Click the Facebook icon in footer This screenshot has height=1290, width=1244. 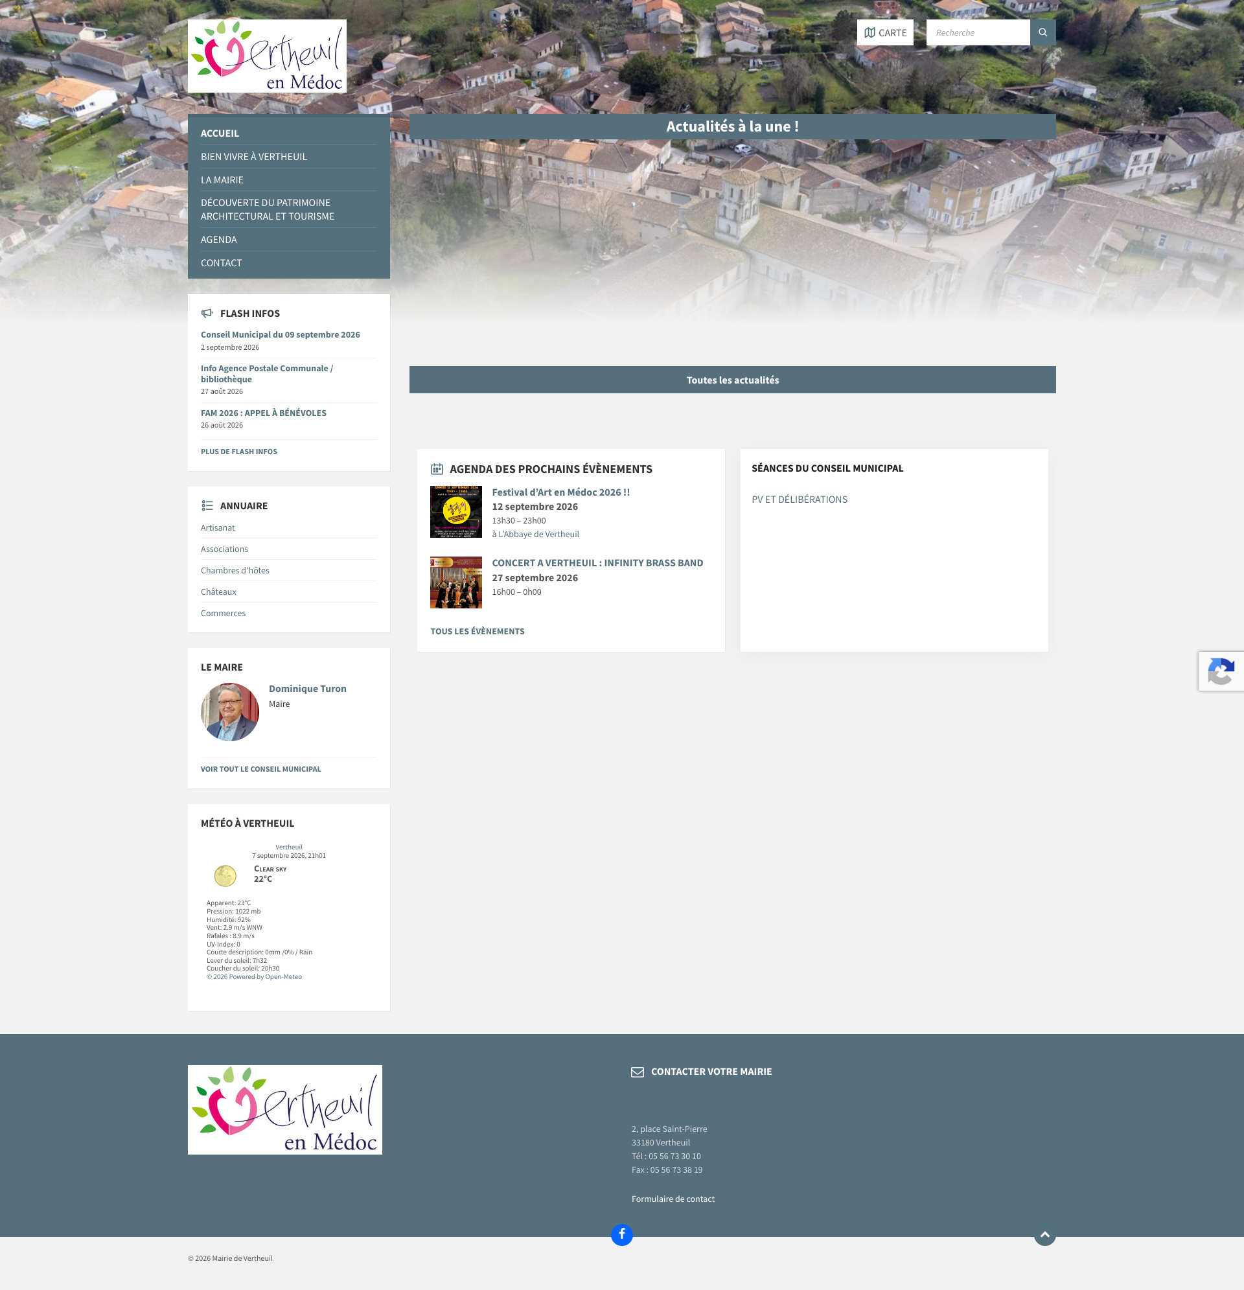[621, 1234]
